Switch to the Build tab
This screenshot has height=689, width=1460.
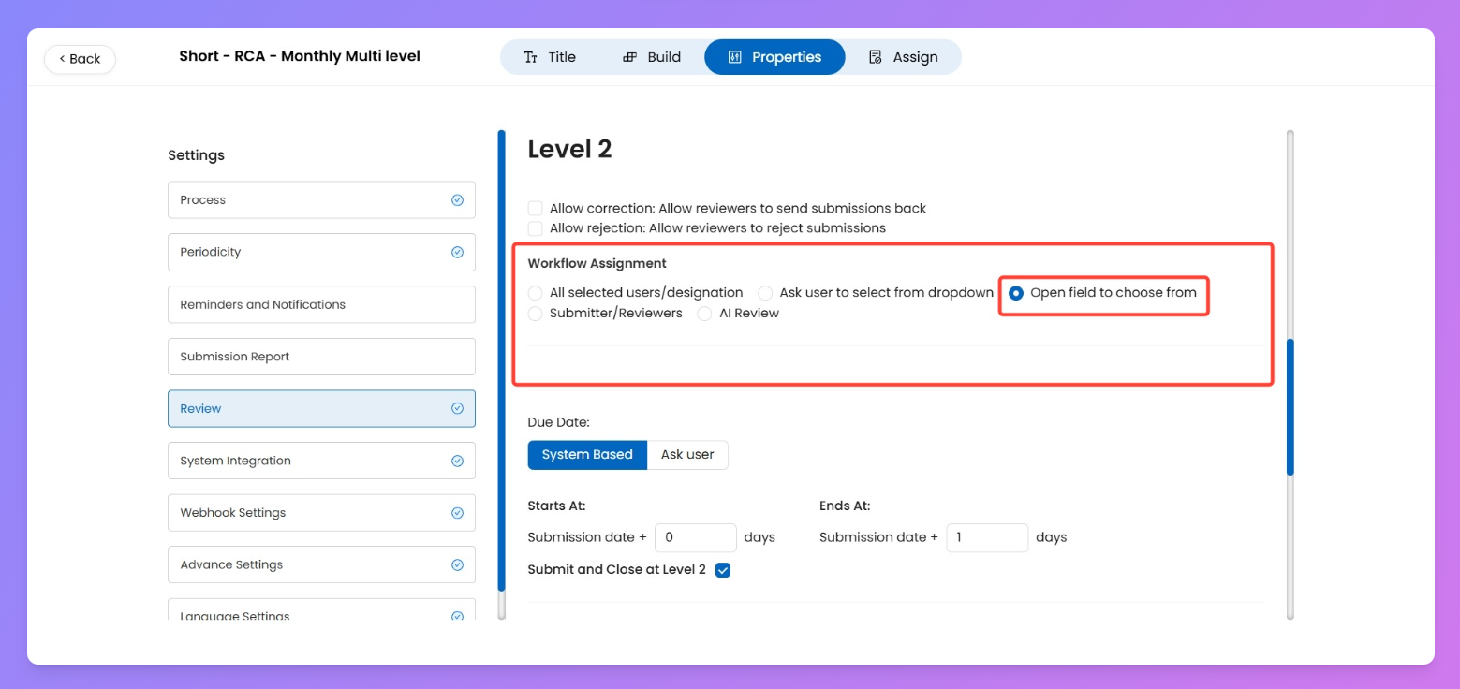[653, 57]
